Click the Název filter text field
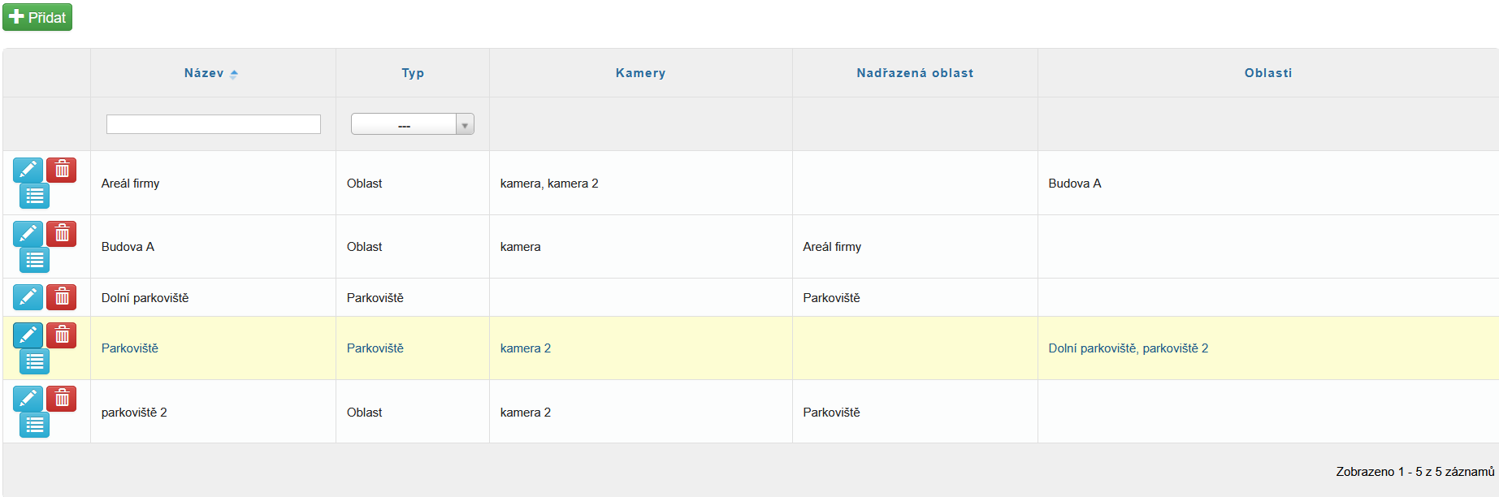Image resolution: width=1499 pixels, height=497 pixels. point(213,124)
